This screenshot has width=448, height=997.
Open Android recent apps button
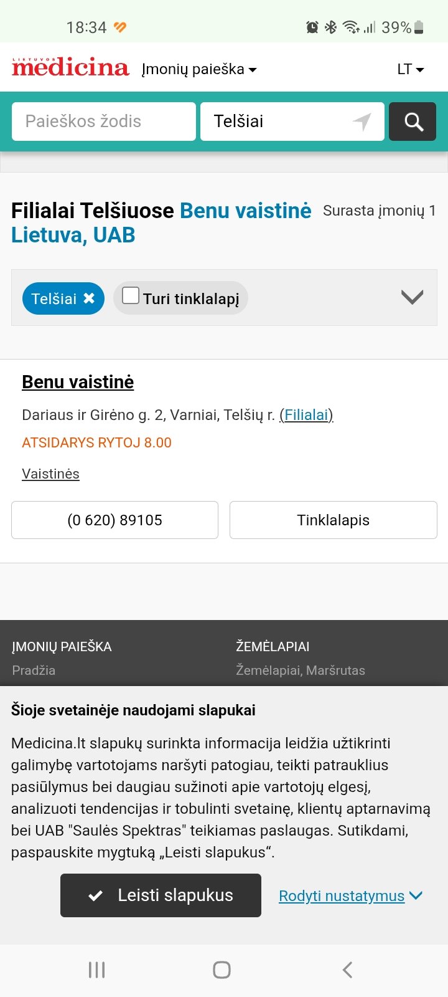[96, 970]
